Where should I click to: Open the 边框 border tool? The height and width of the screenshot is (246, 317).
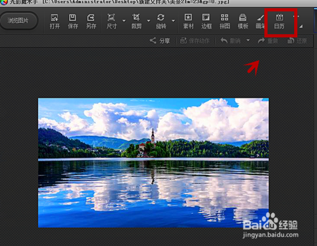[207, 21]
